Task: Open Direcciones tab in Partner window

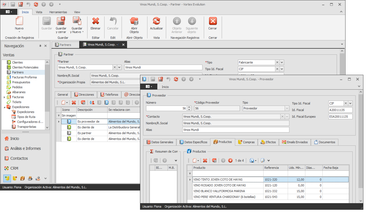Action: tap(84, 95)
